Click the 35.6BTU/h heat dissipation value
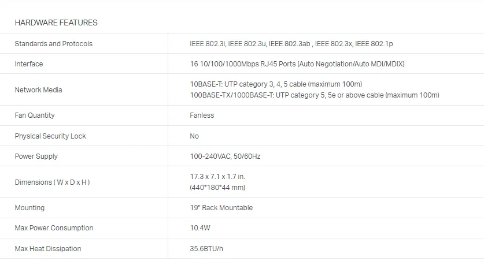This screenshot has height=265, width=484. 206,249
